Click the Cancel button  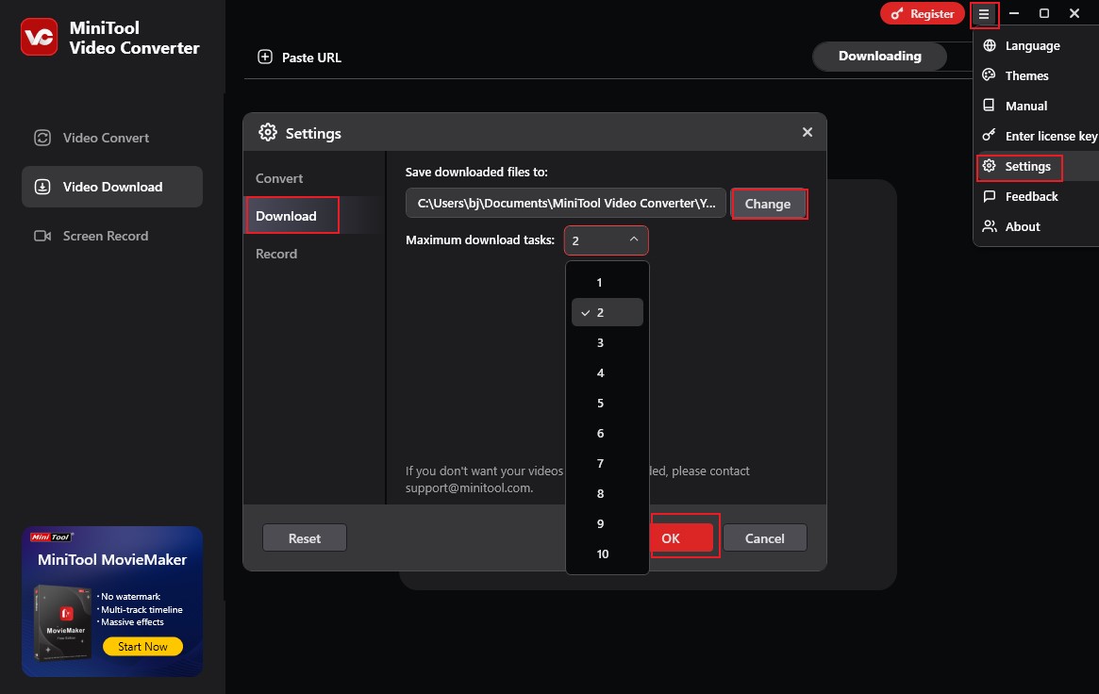point(765,537)
